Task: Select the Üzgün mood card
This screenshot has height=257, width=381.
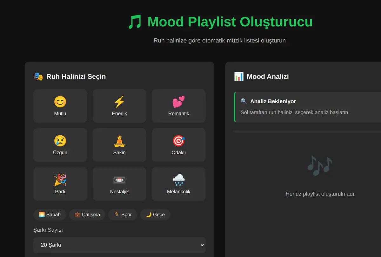Action: pos(60,145)
